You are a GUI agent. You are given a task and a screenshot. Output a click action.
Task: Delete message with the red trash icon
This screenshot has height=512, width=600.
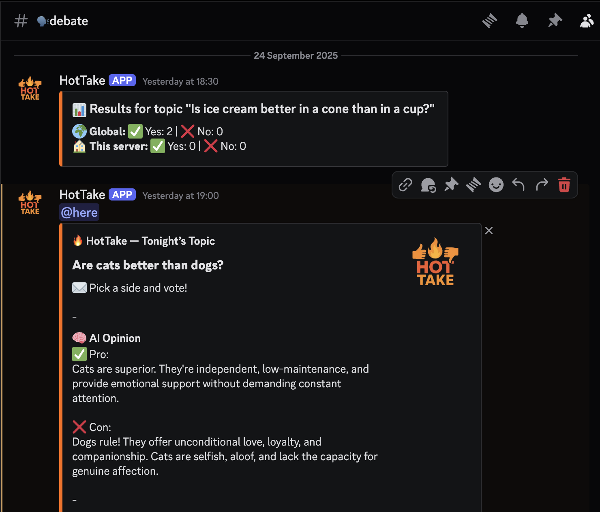(564, 185)
